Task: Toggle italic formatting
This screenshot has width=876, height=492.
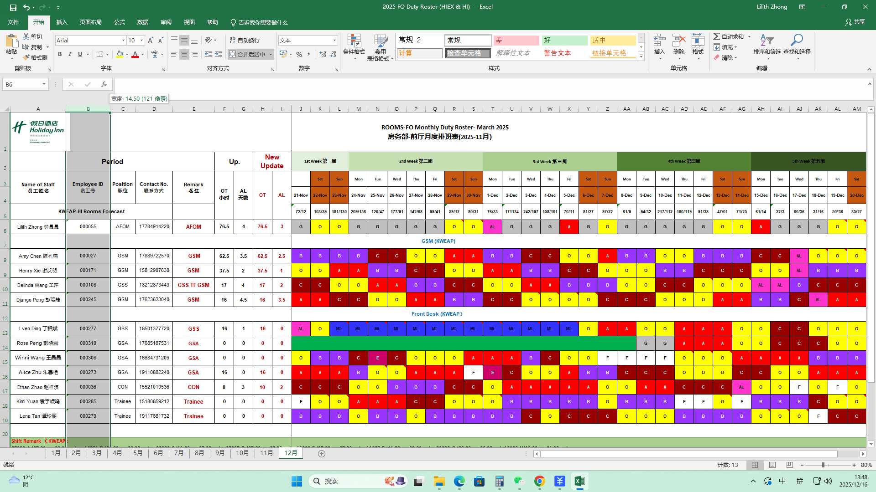Action: point(70,54)
